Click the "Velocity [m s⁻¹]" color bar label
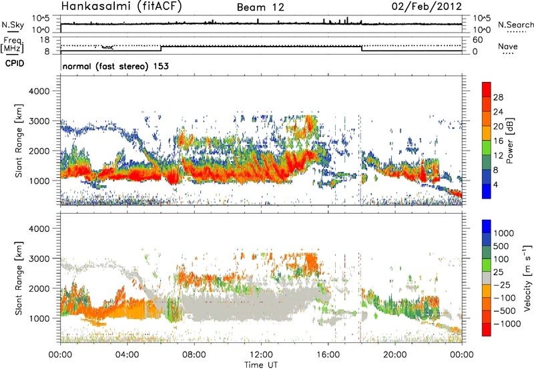 (528, 278)
